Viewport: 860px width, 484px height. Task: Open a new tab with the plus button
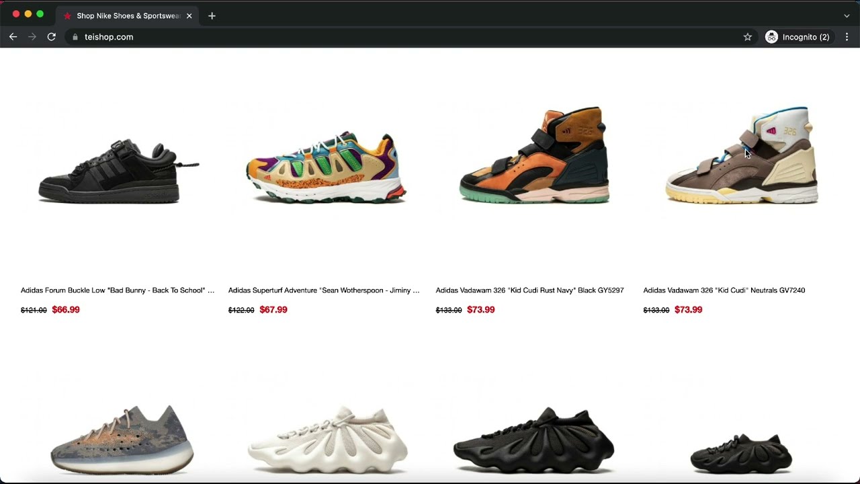click(212, 15)
